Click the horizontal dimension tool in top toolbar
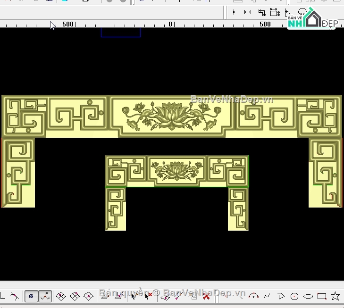 pos(247,12)
